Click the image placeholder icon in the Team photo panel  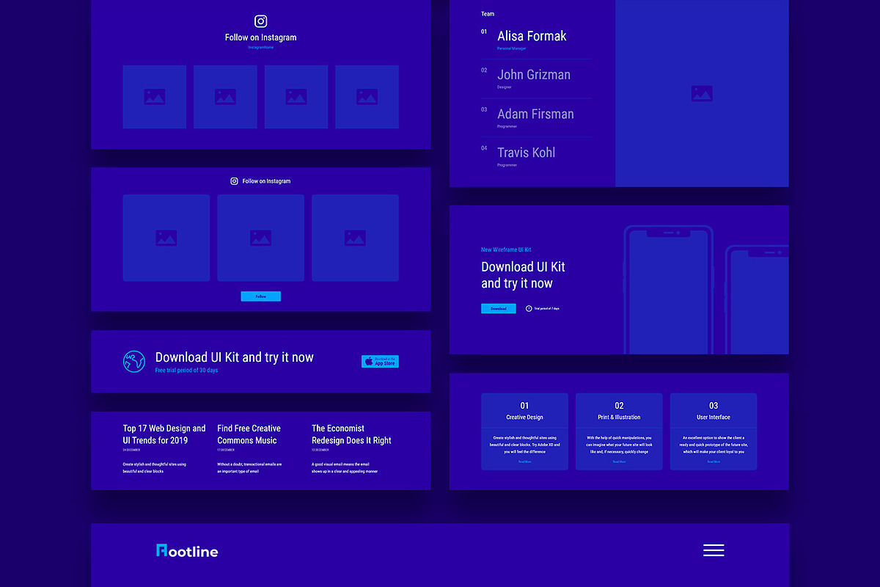(x=702, y=93)
